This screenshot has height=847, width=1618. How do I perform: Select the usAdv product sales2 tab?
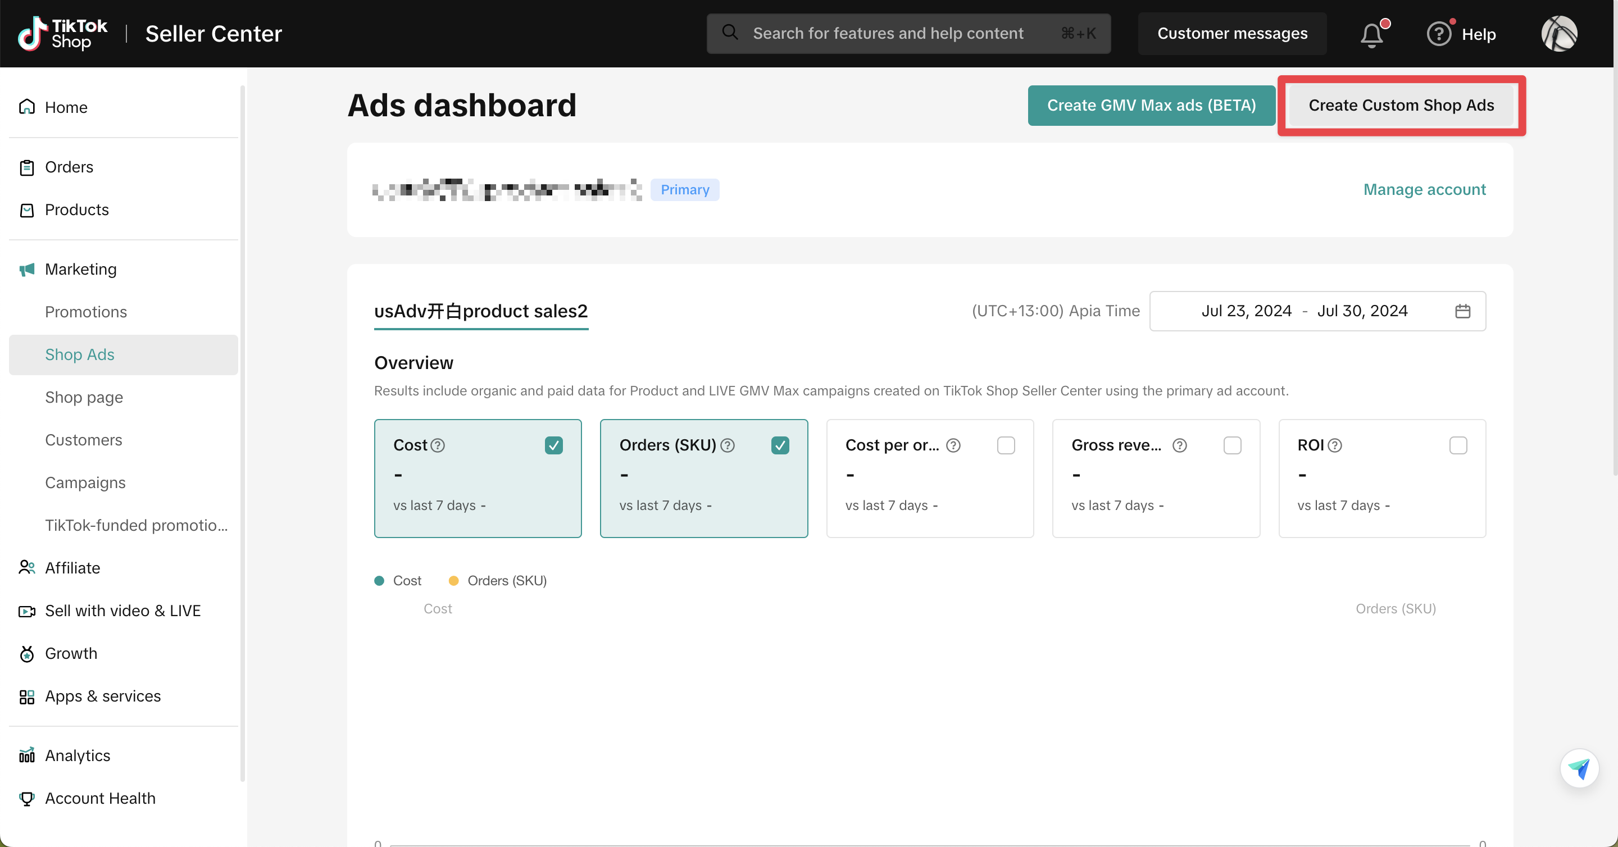point(480,311)
